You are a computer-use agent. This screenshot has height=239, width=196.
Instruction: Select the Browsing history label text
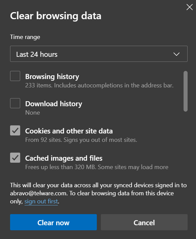52,77
